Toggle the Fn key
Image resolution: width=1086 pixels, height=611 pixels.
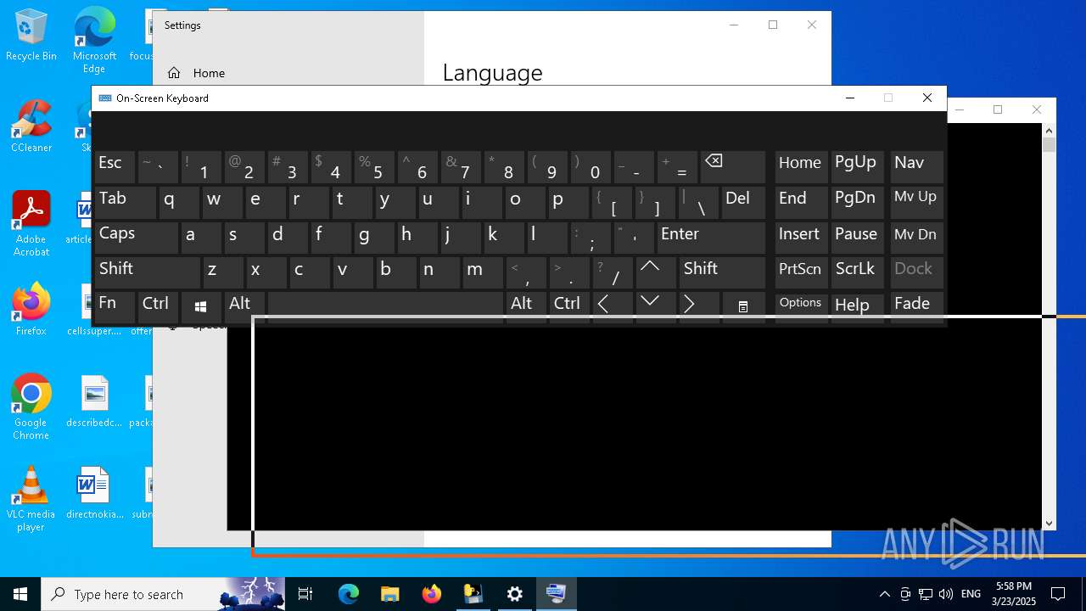115,307
